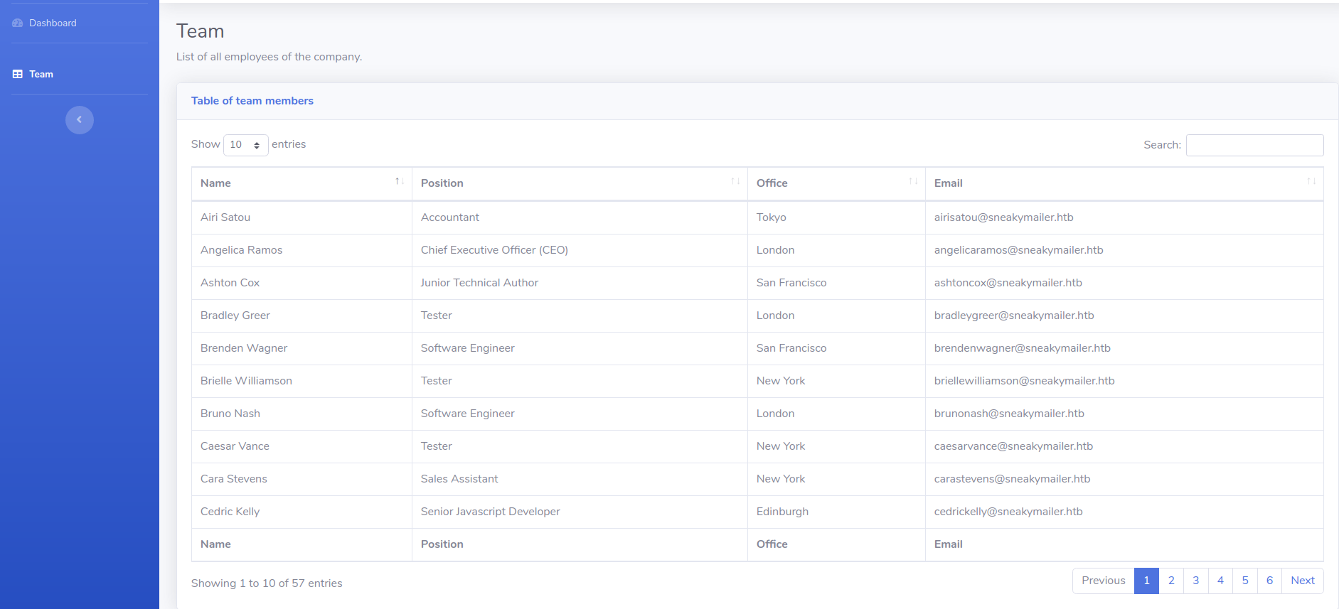The image size is (1339, 609).
Task: Sort by Name column arrows icon
Action: pyautogui.click(x=400, y=182)
